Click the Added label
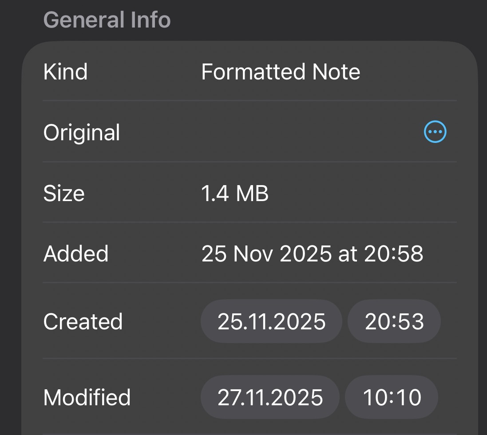487x435 pixels. [x=76, y=253]
